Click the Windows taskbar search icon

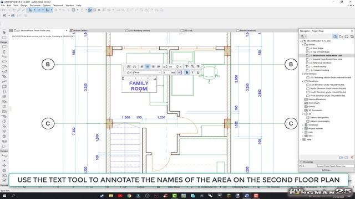point(13,196)
